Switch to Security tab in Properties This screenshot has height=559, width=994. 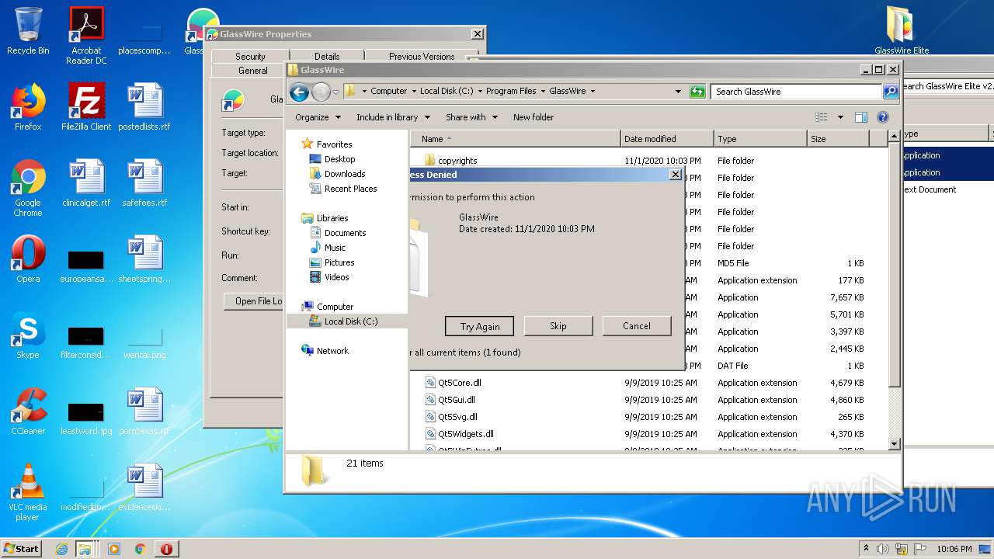click(x=250, y=56)
